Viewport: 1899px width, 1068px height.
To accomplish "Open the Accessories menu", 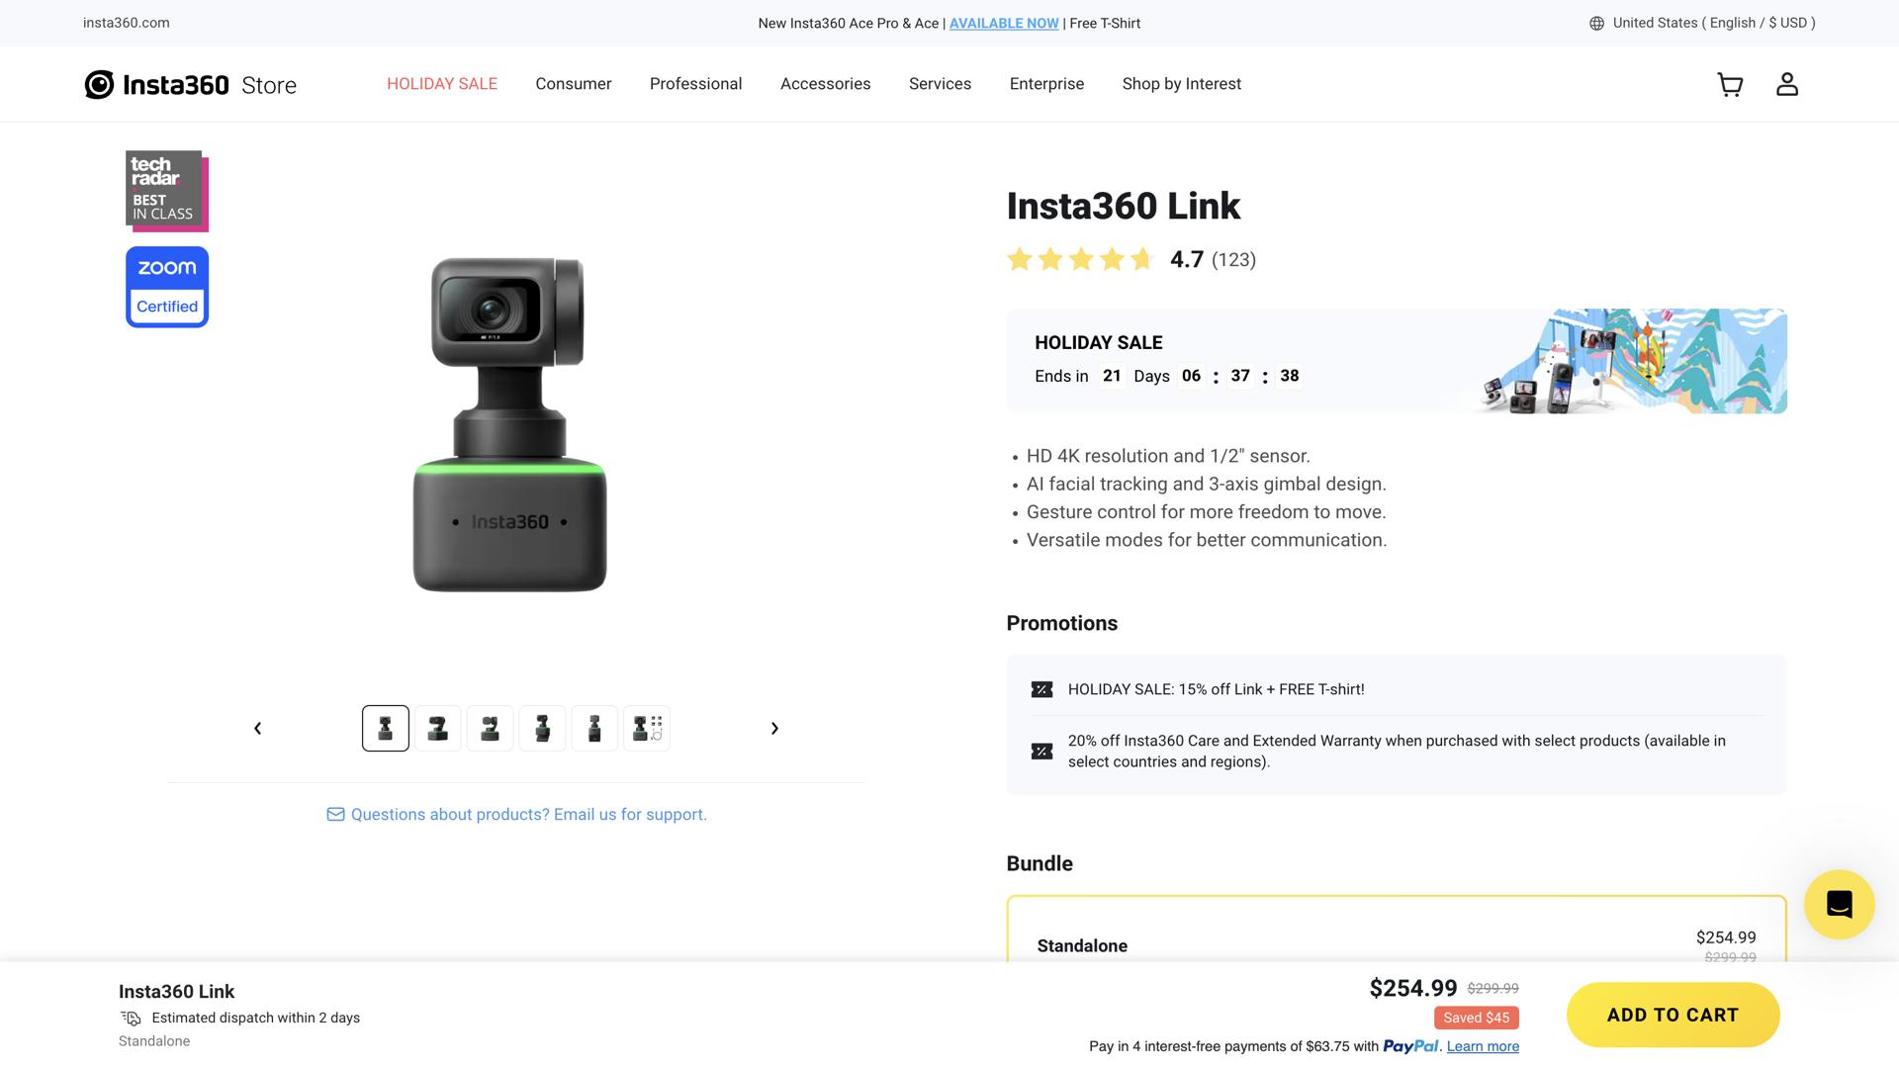I will 825,84.
